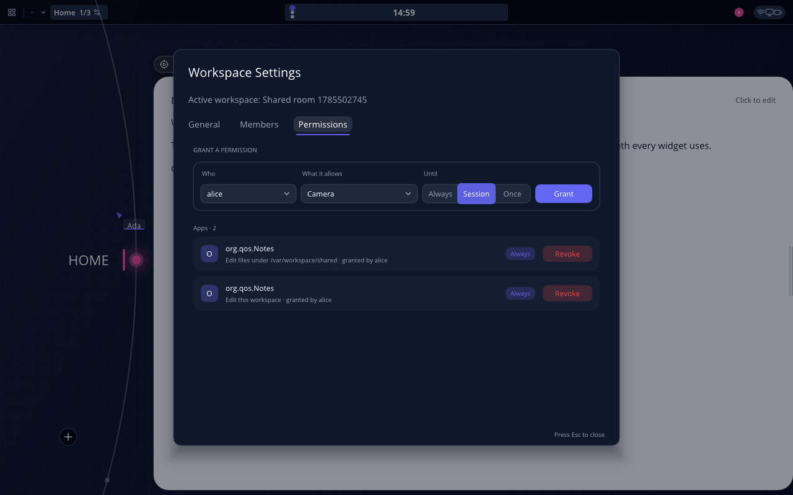Viewport: 793px width, 495px height.
Task: Click the HOME label on canvas
Action: [89, 260]
